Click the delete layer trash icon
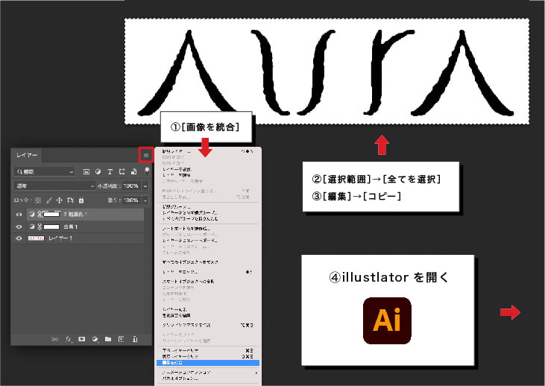Viewport: 545px width, 386px height. click(133, 339)
